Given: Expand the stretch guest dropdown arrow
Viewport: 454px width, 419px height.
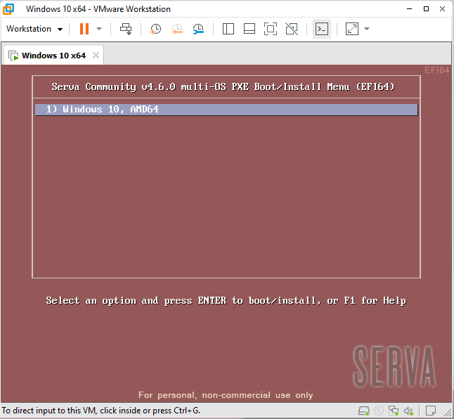Looking at the screenshot, I should (367, 29).
